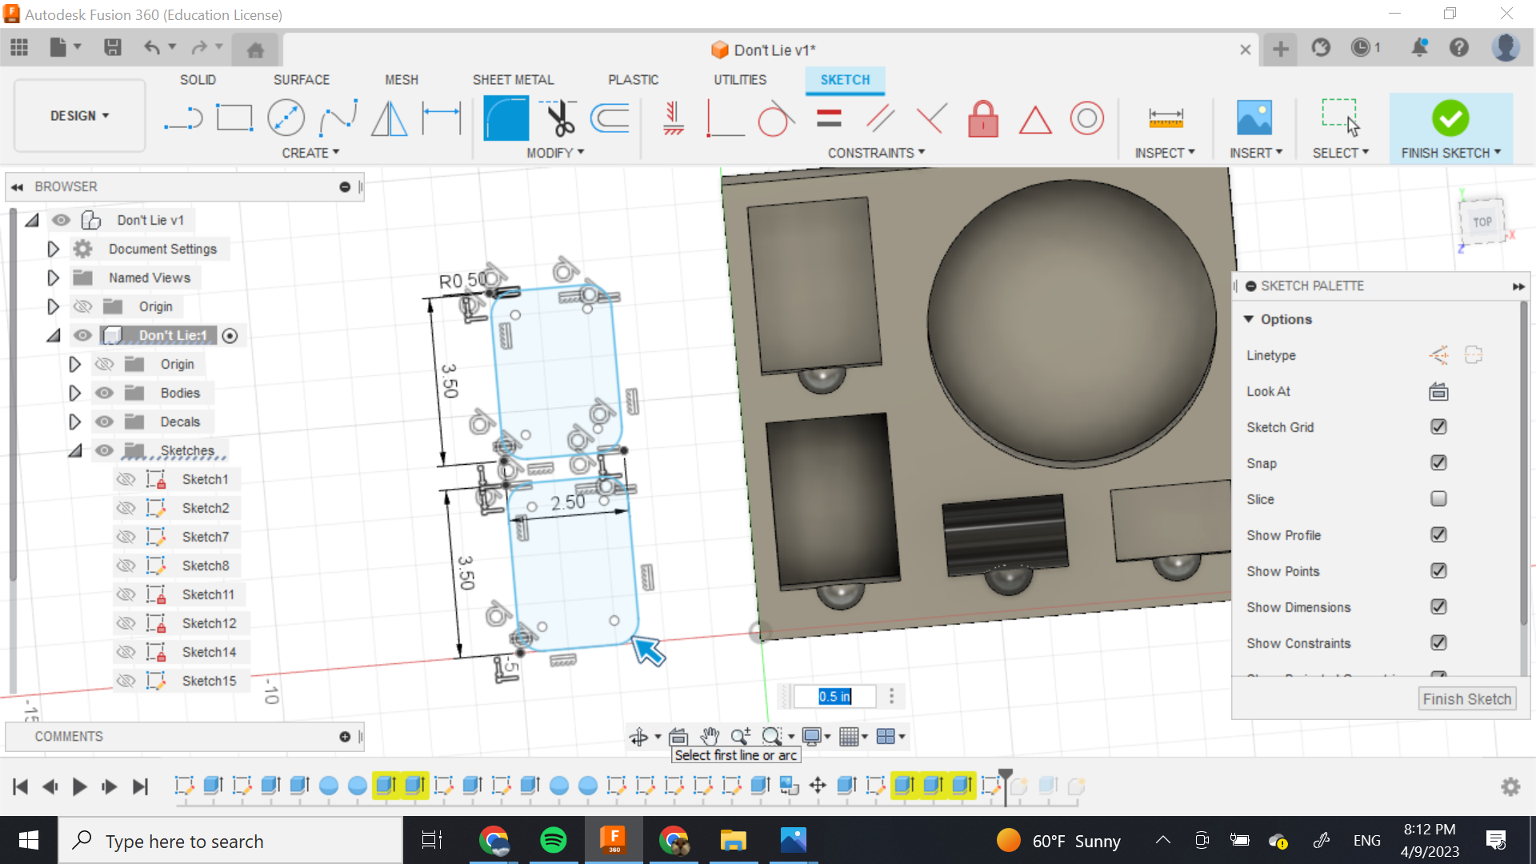
Task: Apply the Concentric constraint
Action: click(x=1087, y=118)
